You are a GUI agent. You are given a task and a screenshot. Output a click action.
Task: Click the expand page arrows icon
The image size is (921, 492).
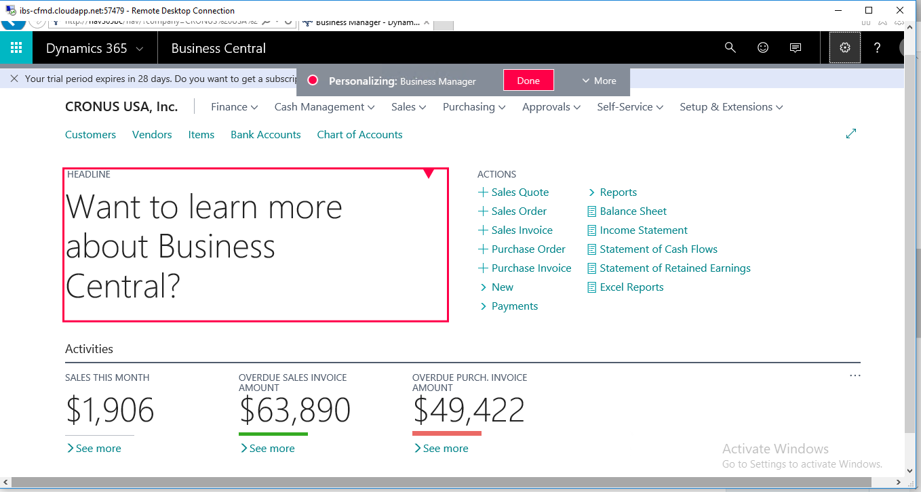[851, 134]
